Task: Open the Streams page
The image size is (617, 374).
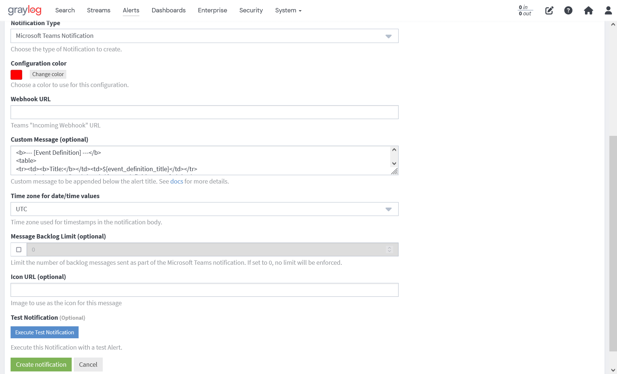Action: (x=99, y=10)
